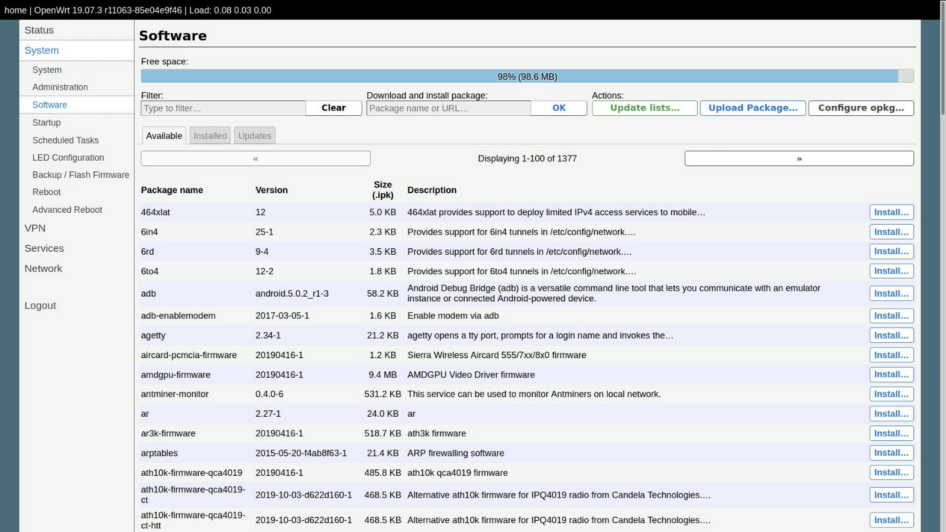The height and width of the screenshot is (532, 946).
Task: Install the agetty package
Action: click(x=892, y=335)
